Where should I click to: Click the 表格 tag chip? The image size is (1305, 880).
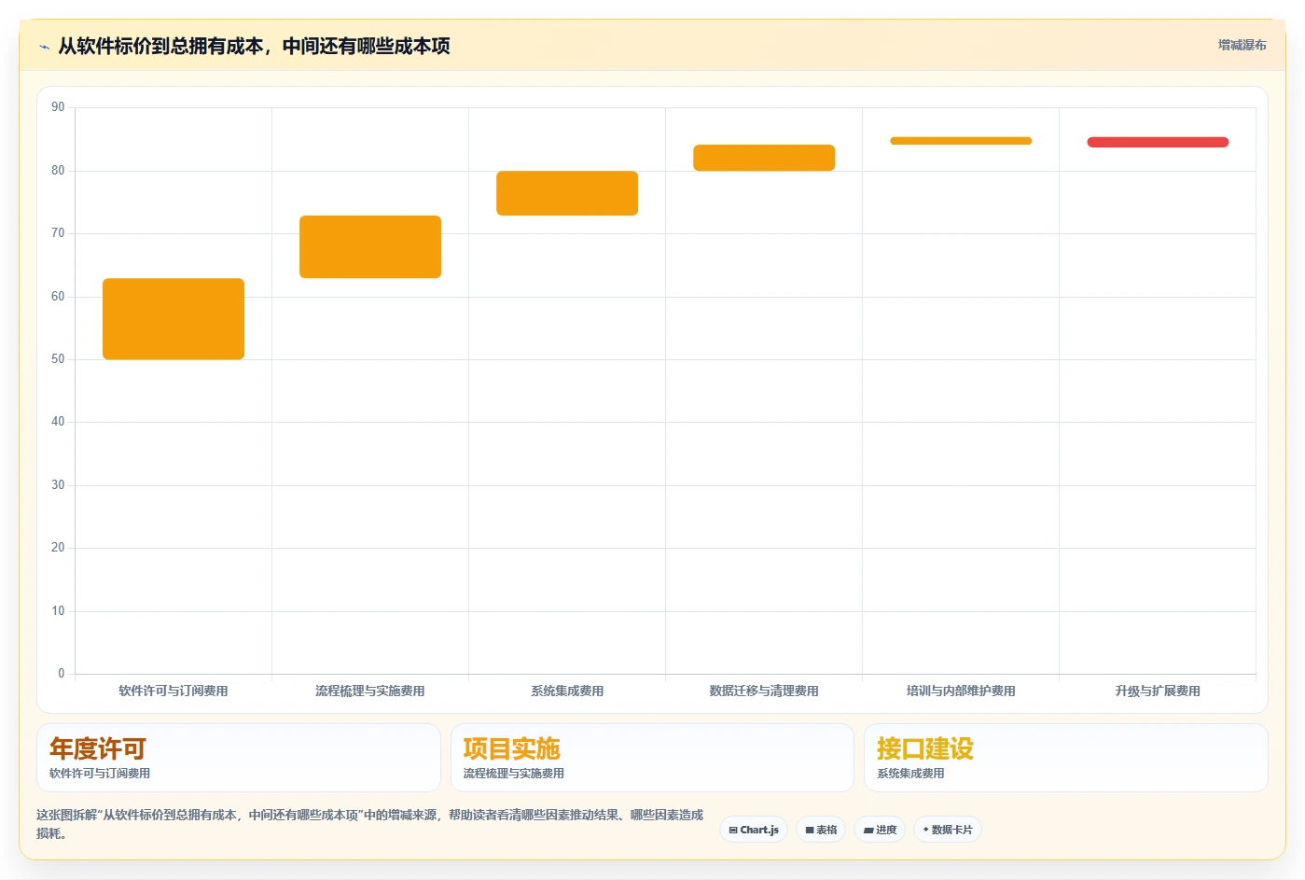[x=821, y=830]
